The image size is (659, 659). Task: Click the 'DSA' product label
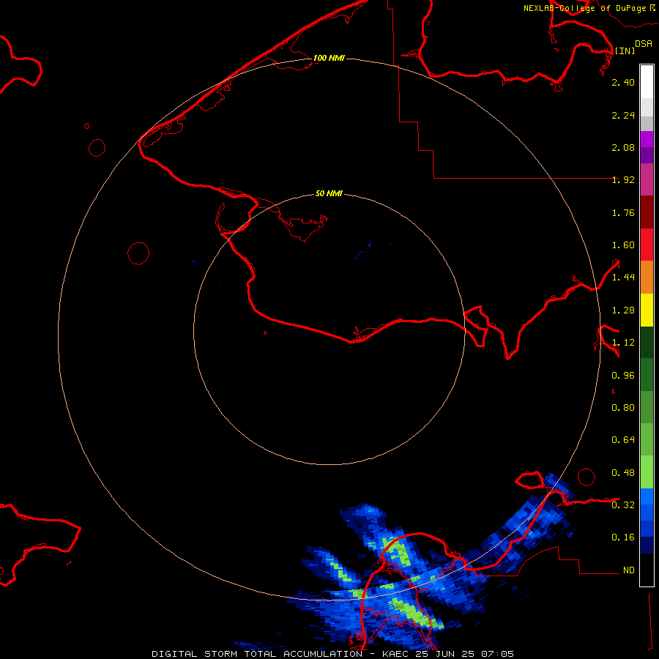pyautogui.click(x=644, y=44)
